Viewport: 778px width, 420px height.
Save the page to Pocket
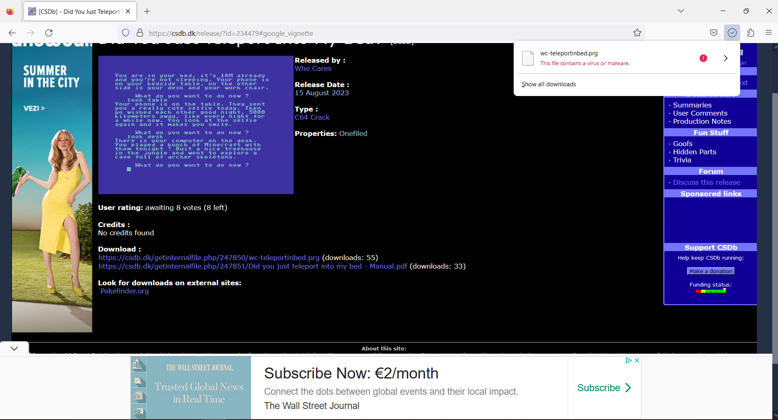coord(714,32)
